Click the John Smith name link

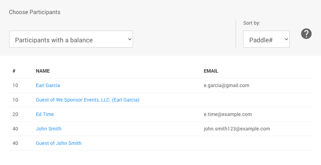[x=49, y=129]
